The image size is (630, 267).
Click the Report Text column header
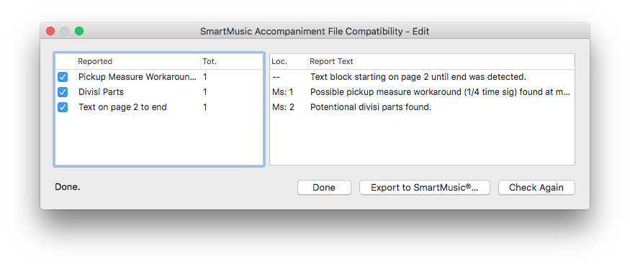[x=441, y=61]
